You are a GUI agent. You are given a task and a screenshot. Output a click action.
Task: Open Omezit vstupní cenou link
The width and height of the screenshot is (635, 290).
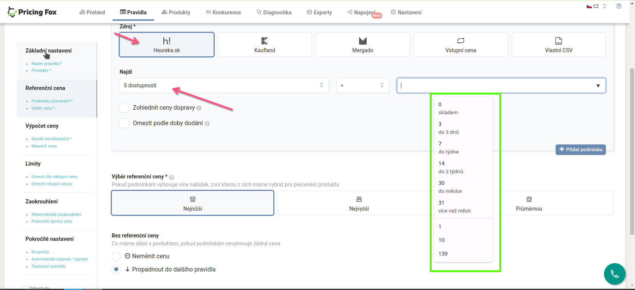[x=52, y=184]
